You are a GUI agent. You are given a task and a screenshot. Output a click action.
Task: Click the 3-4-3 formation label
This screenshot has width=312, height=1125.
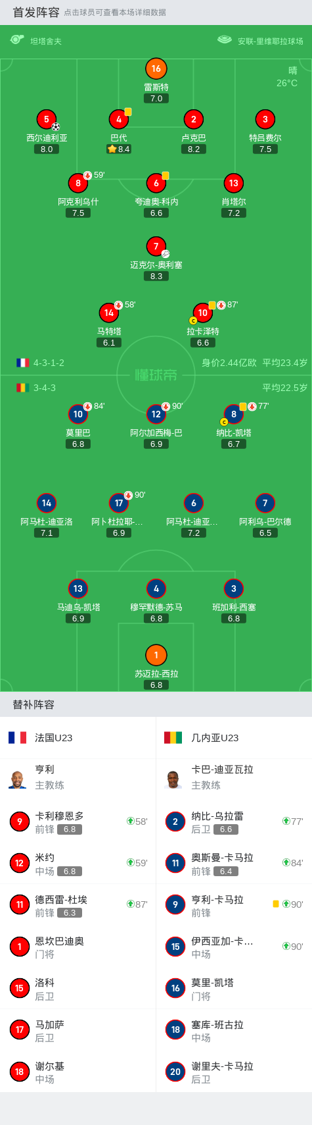tap(45, 388)
